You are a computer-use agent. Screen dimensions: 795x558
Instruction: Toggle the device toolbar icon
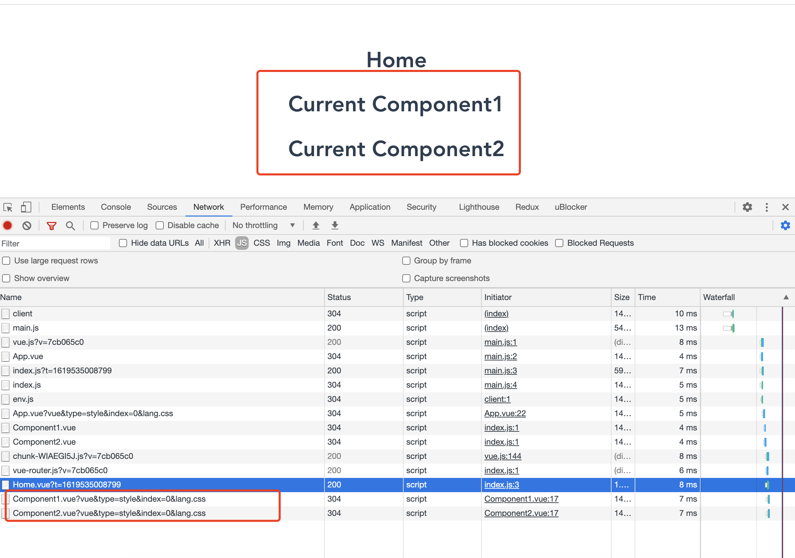coord(26,207)
